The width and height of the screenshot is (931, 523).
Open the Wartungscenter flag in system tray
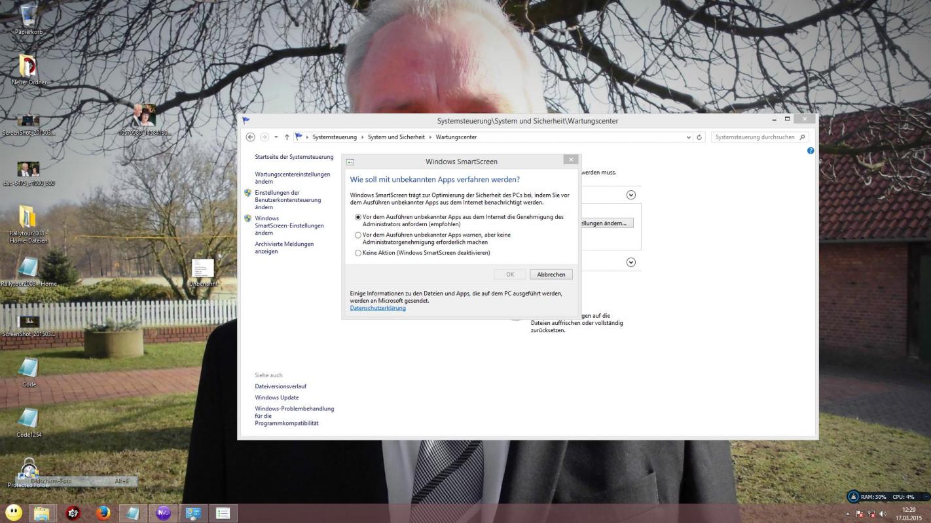click(x=861, y=515)
